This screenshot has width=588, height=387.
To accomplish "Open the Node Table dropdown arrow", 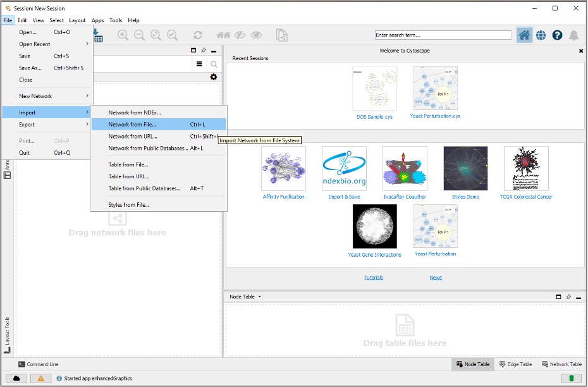I will [x=259, y=297].
